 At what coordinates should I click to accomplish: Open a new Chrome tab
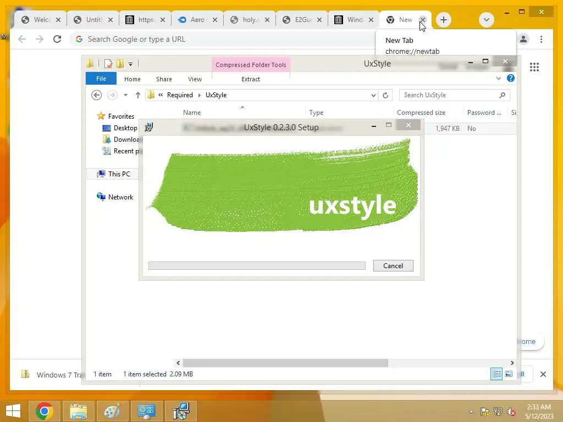[x=444, y=20]
